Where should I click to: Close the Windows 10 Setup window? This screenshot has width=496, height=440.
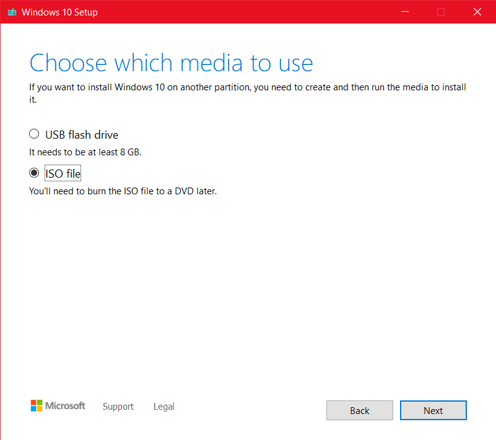(x=477, y=12)
